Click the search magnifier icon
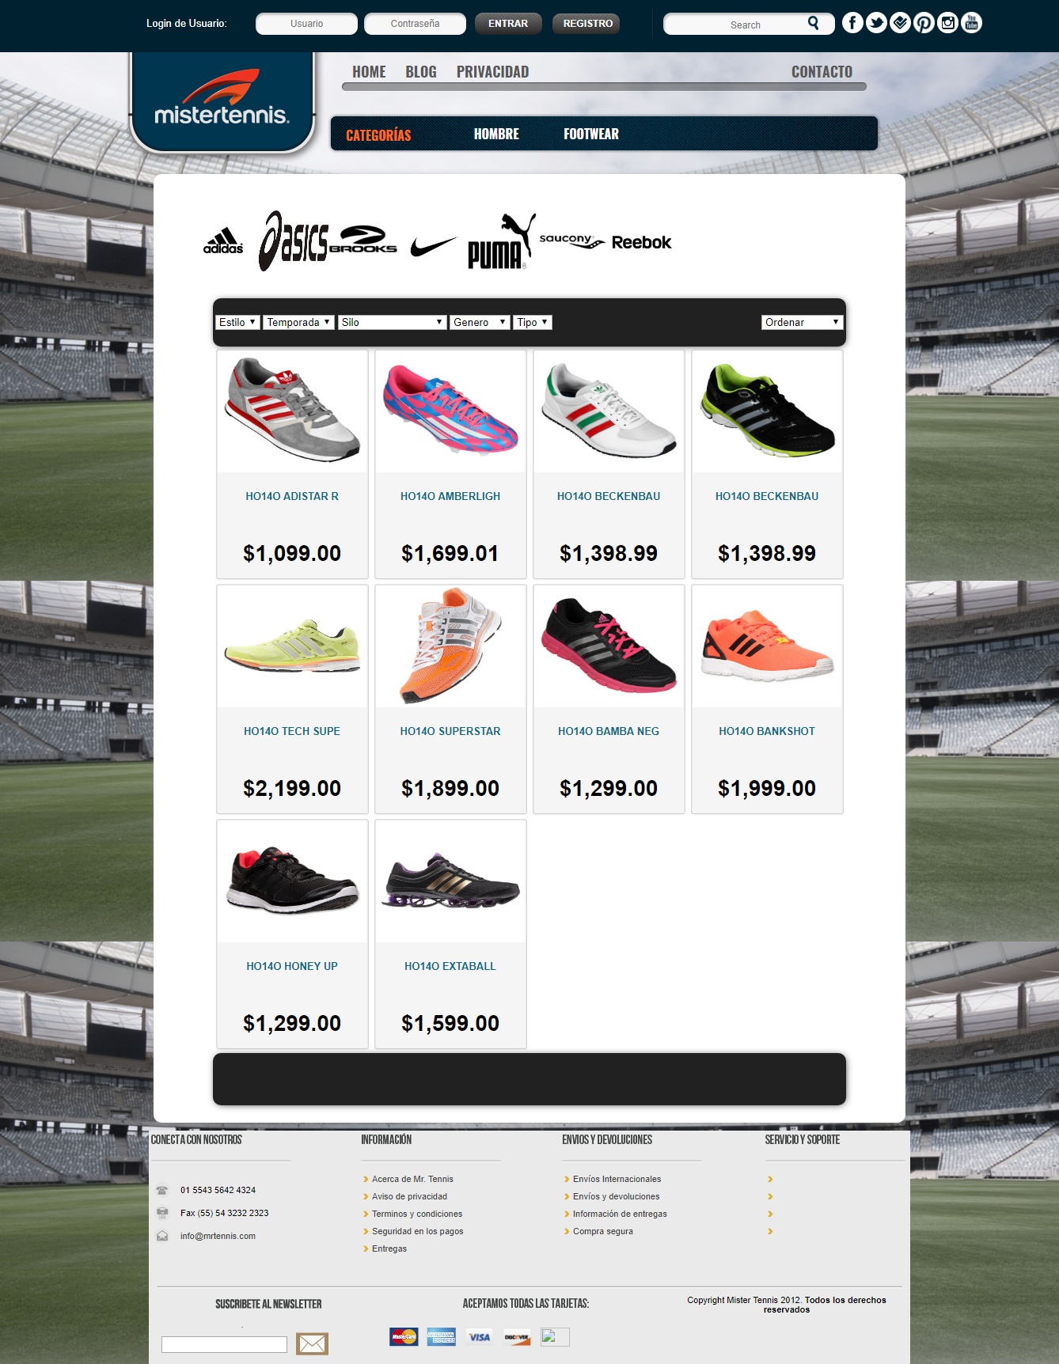Image resolution: width=1059 pixels, height=1364 pixels. pyautogui.click(x=813, y=23)
